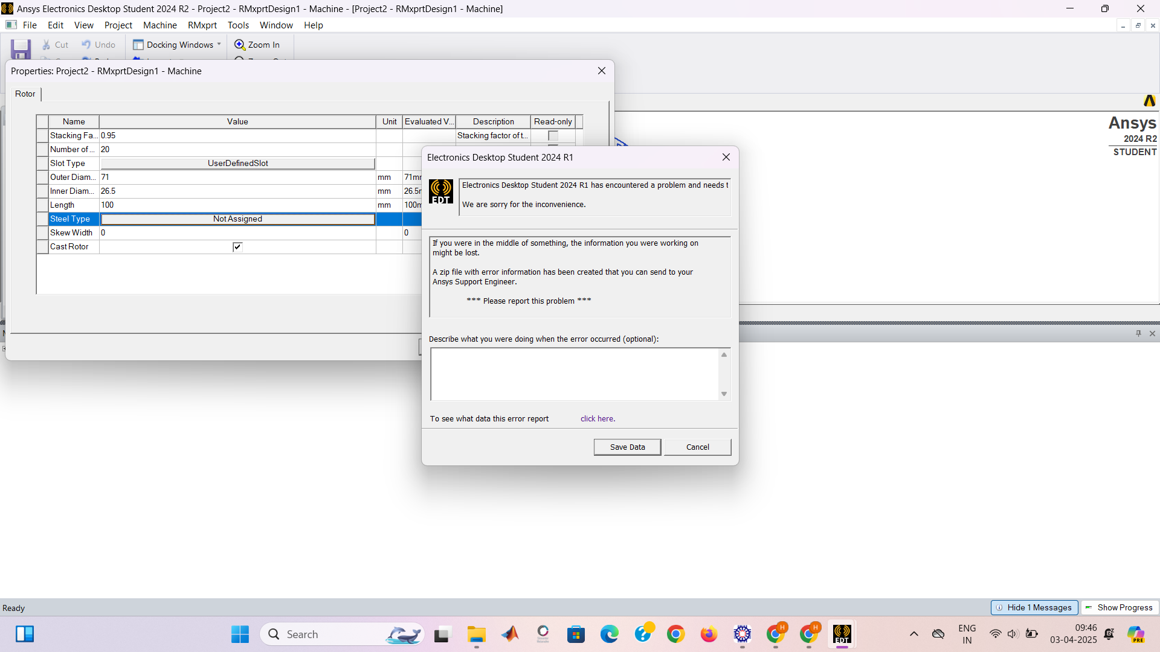Screen dimensions: 1160x652
Task: Close the Electronics Desktop error dialog
Action: point(726,158)
